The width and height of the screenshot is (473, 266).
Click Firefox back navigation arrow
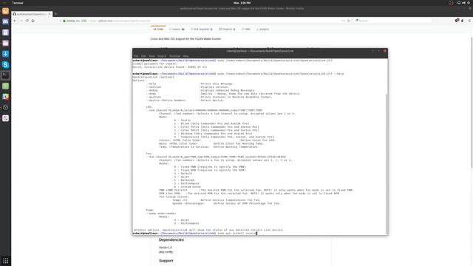tap(15, 21)
